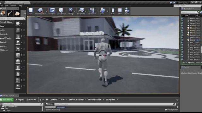Open the Blueprints toolbar icon
Viewport: 202px width, 113px height.
click(81, 11)
